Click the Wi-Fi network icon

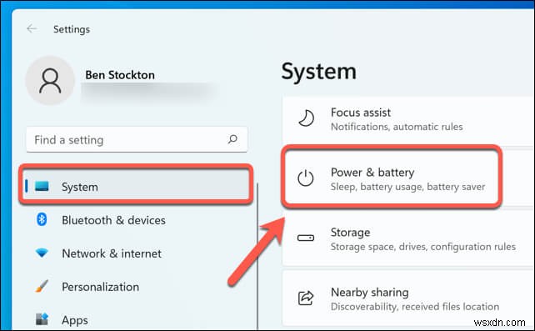tap(42, 253)
